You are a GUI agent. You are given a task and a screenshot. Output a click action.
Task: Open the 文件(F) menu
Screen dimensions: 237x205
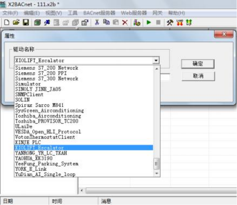pyautogui.click(x=10, y=13)
